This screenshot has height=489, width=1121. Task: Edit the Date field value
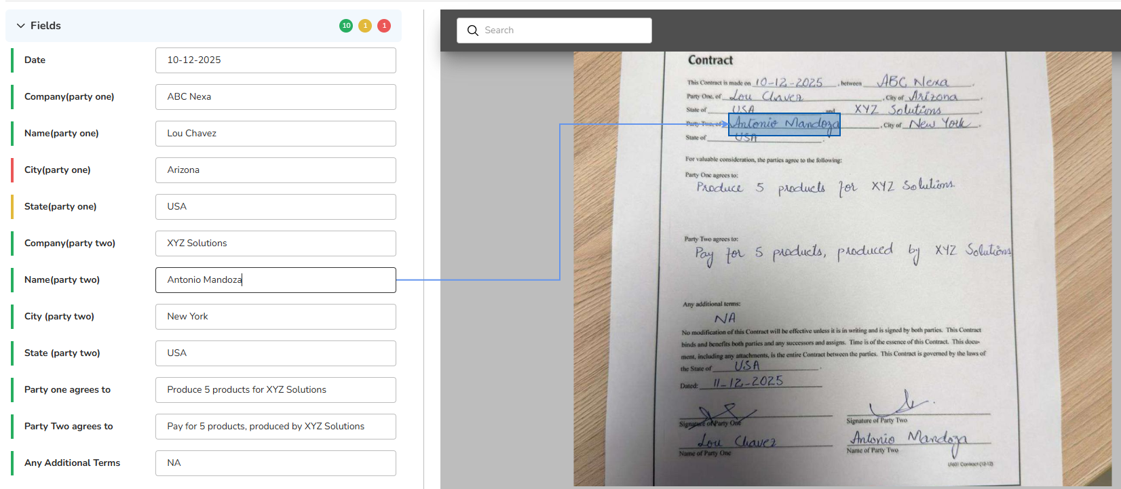(275, 60)
